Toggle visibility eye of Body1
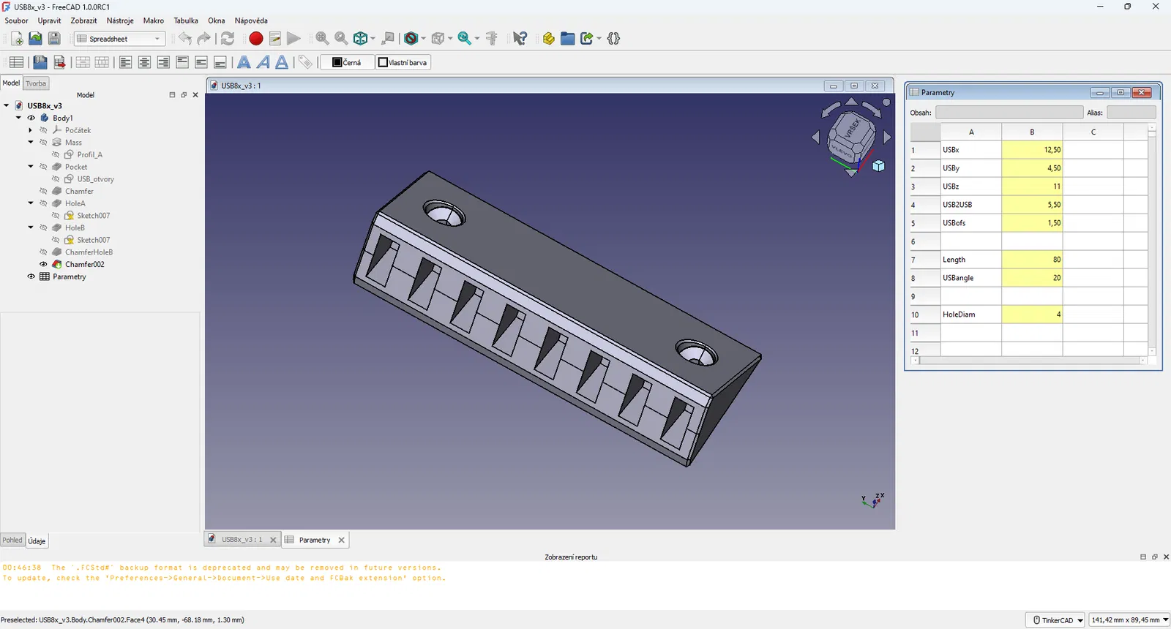 (x=31, y=118)
